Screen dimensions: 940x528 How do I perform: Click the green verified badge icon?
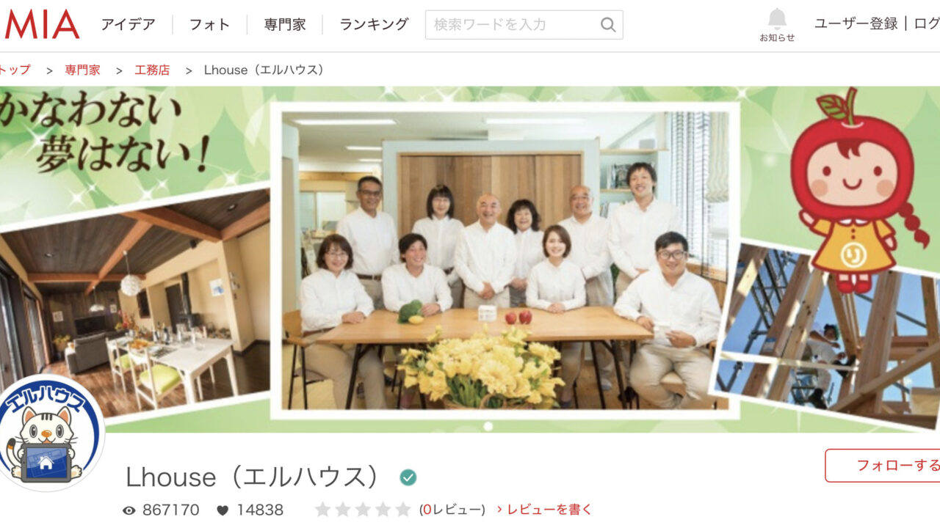pyautogui.click(x=408, y=477)
